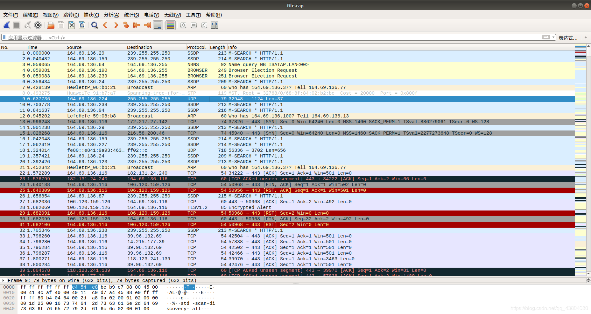Open the 表达式 expression builder
The width and height of the screenshot is (591, 314).
point(568,38)
